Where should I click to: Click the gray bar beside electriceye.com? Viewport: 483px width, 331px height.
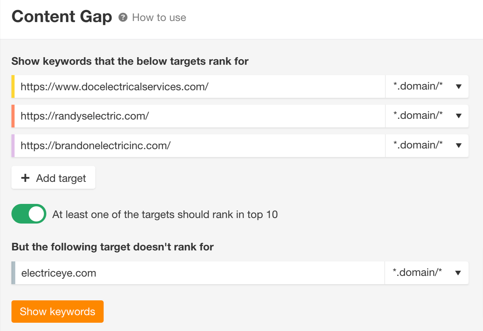[13, 272]
